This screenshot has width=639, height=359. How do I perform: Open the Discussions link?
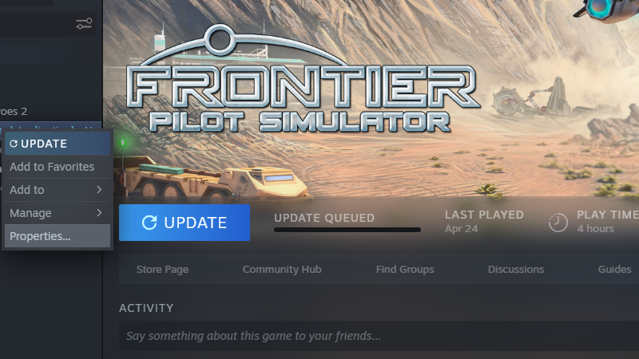point(515,270)
